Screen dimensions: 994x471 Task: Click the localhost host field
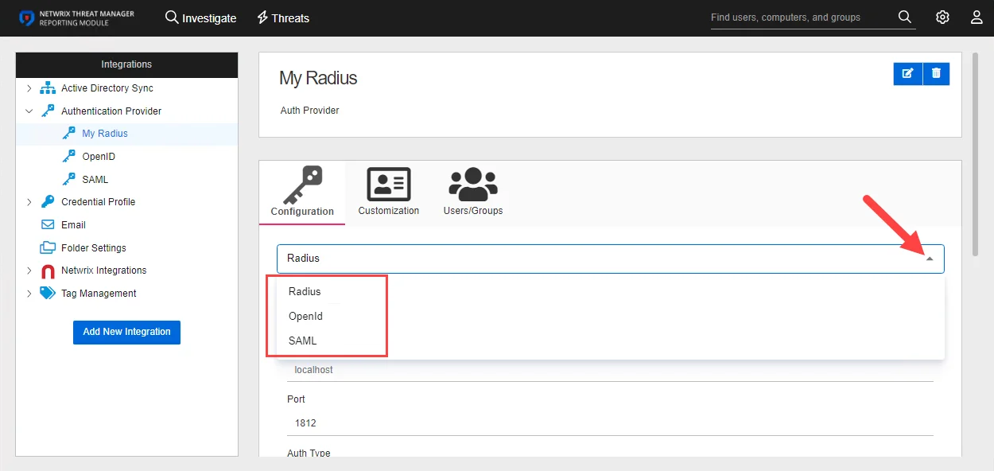click(x=610, y=370)
